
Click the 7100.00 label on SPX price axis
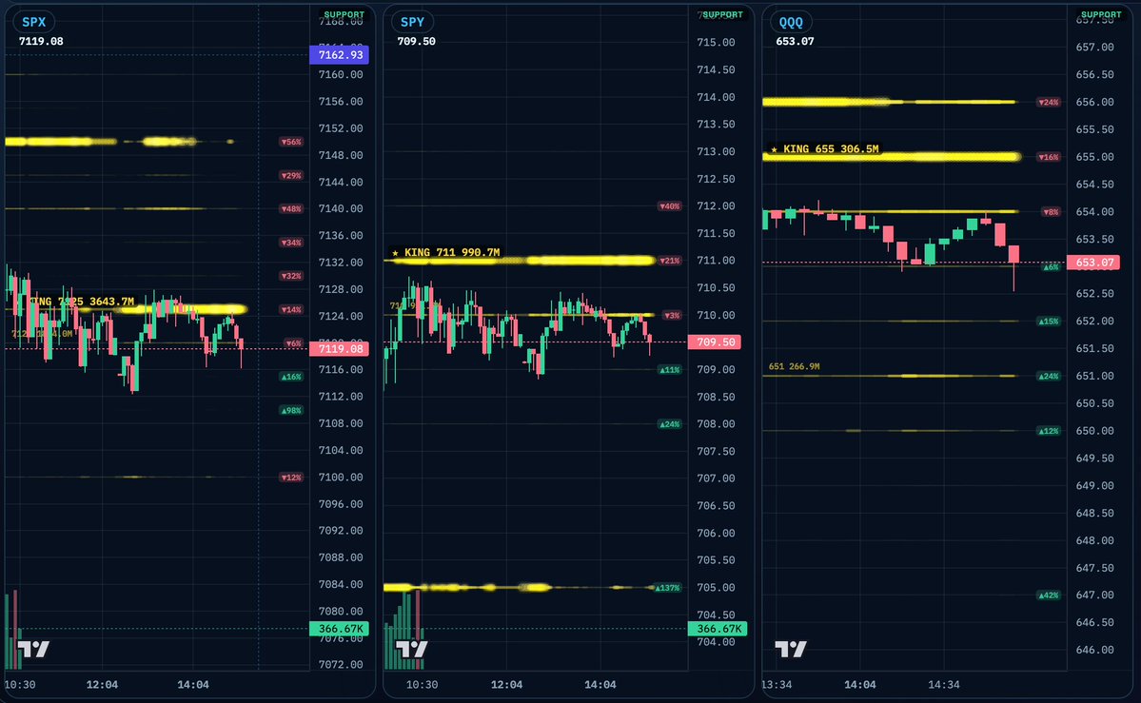coord(341,478)
